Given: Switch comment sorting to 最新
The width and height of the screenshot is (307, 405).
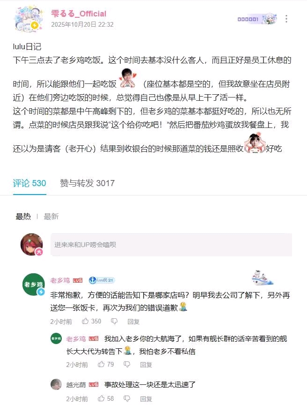Looking at the screenshot, I should click(51, 216).
